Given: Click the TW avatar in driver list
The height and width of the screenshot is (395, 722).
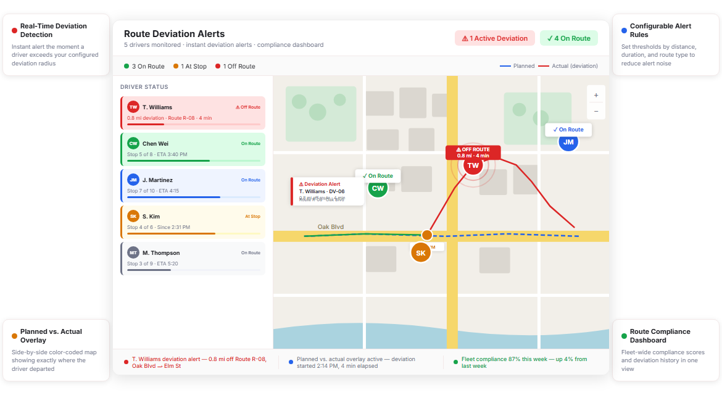Looking at the screenshot, I should coord(133,107).
